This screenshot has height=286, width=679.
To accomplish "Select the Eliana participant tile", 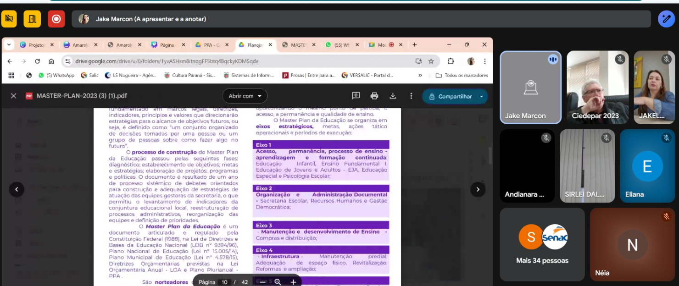I will (647, 166).
